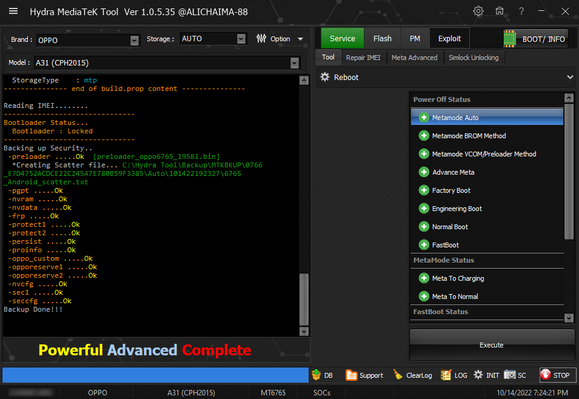Click the SC screenshot camera icon
The height and width of the screenshot is (399, 579).
tap(509, 375)
